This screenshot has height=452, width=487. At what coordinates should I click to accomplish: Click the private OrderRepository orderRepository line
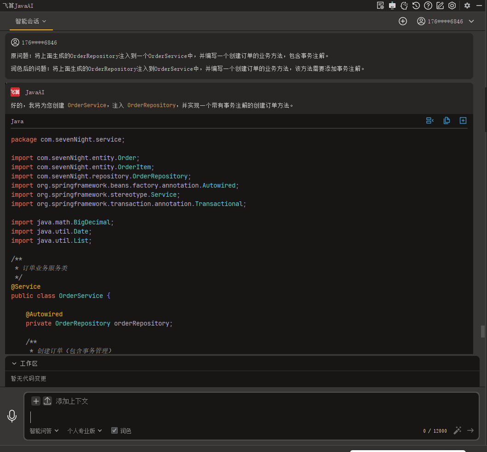[99, 323]
